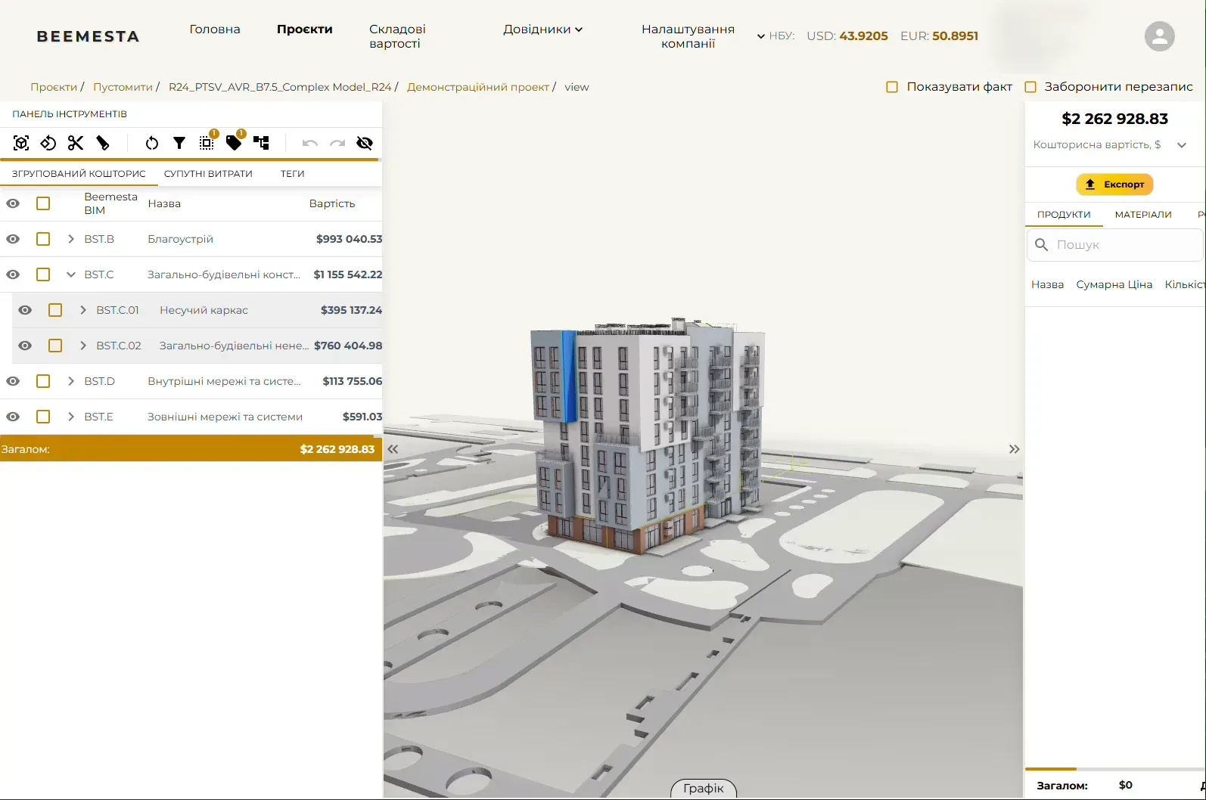The image size is (1206, 800).
Task: Click the 3D view cube fit icon
Action: pos(21,143)
